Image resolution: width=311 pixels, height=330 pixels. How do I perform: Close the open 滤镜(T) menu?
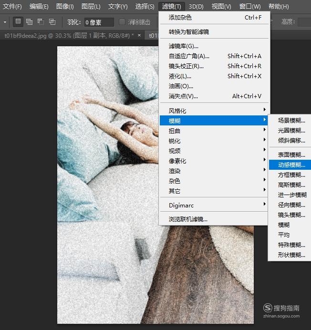coord(171,7)
